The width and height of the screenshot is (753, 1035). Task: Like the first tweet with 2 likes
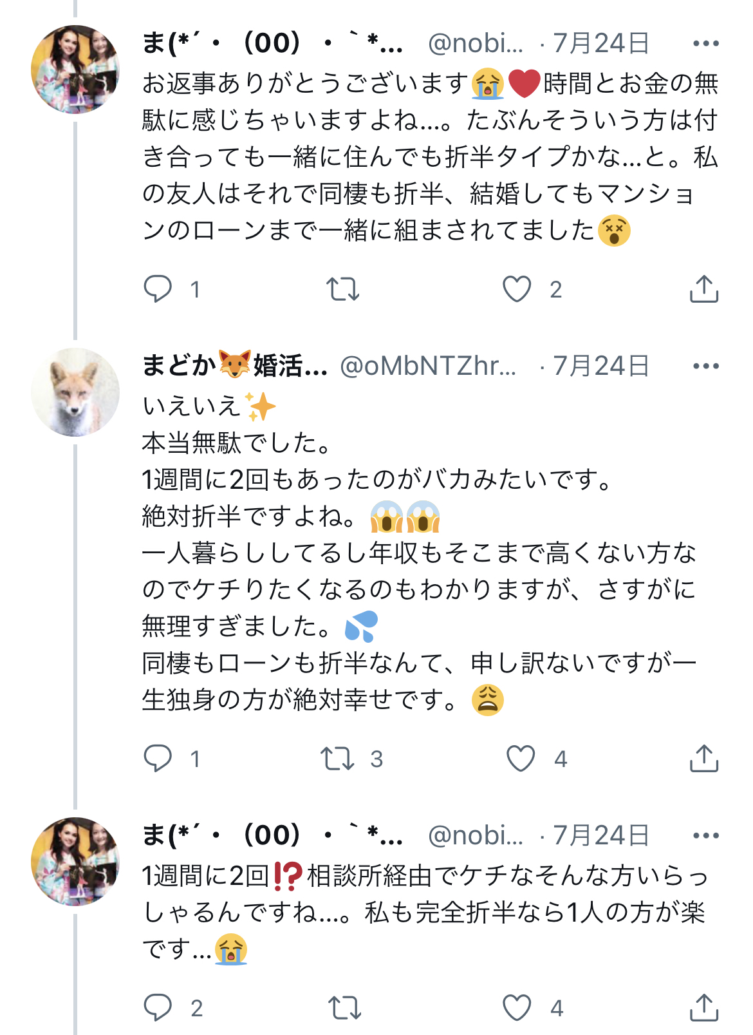tap(517, 289)
